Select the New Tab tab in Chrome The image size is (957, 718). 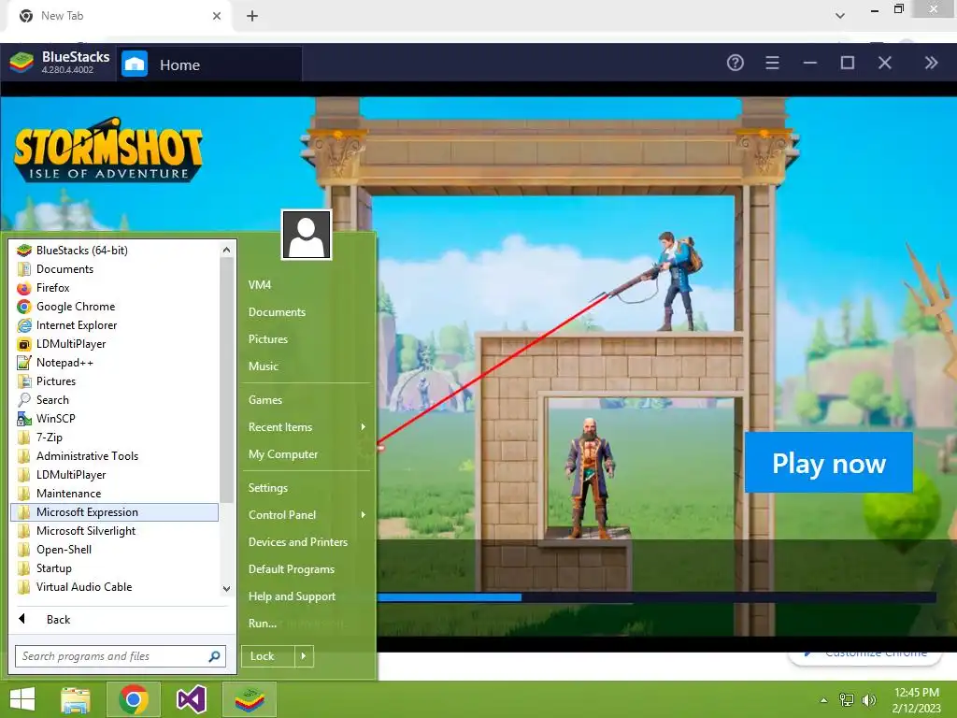pos(120,16)
